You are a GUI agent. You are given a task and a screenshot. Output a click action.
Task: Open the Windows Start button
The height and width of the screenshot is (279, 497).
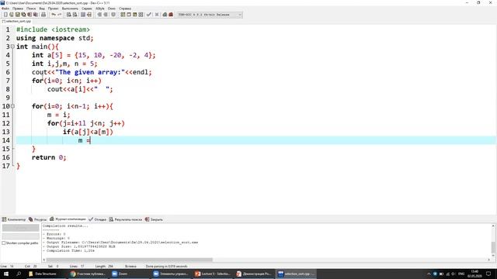[x=6, y=274]
